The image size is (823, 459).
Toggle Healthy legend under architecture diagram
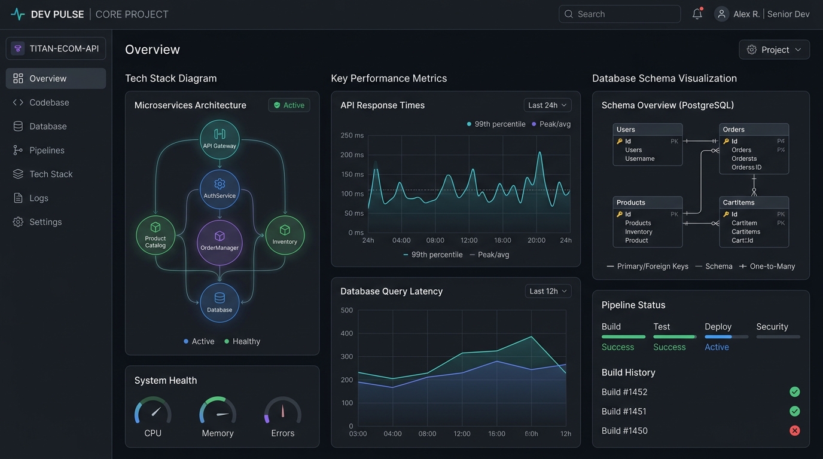point(242,341)
